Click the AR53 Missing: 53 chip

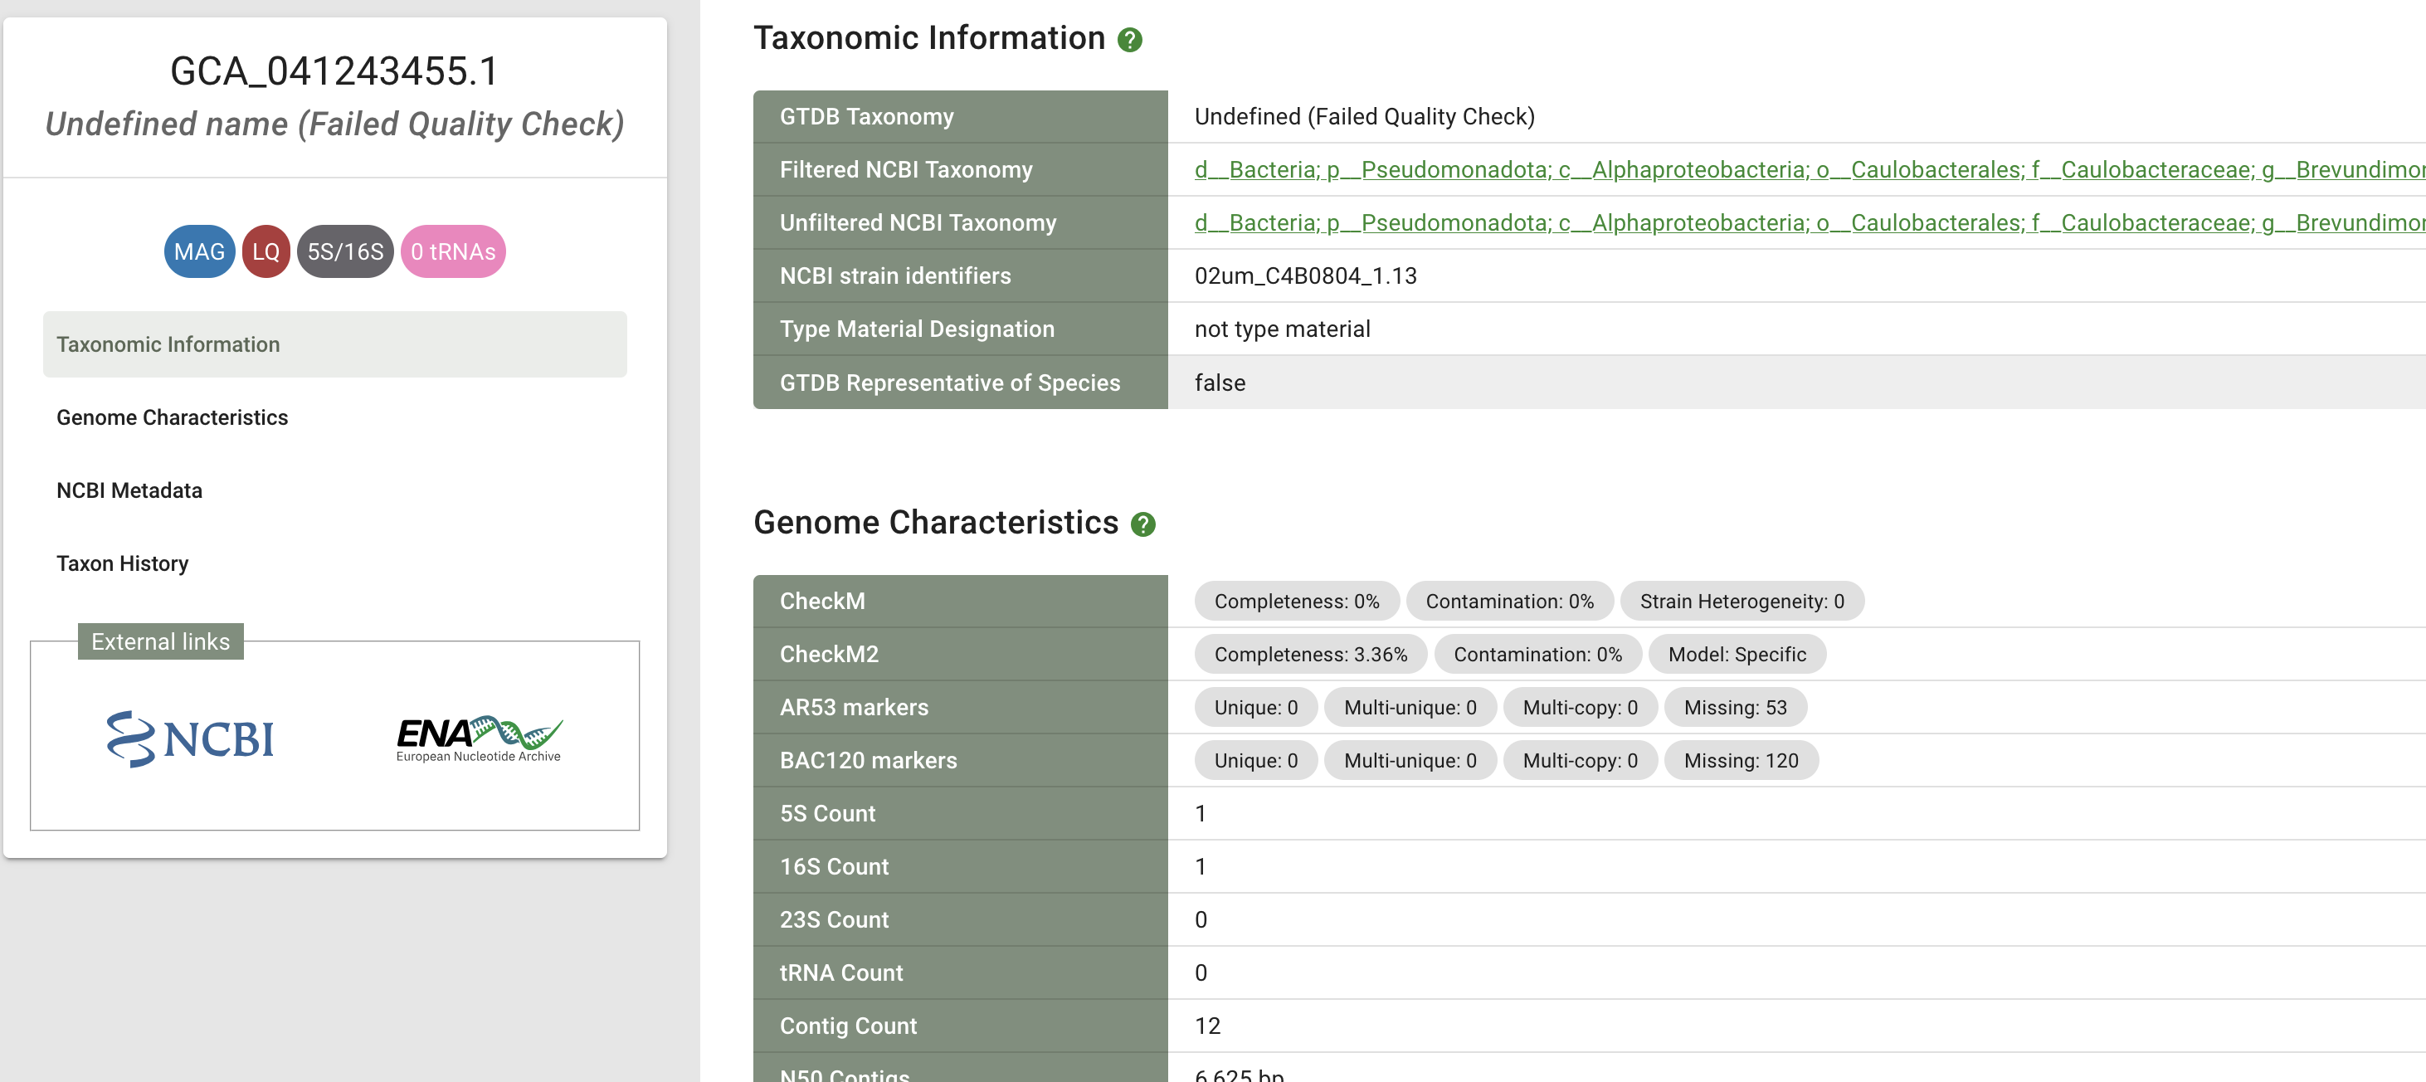pyautogui.click(x=1735, y=707)
